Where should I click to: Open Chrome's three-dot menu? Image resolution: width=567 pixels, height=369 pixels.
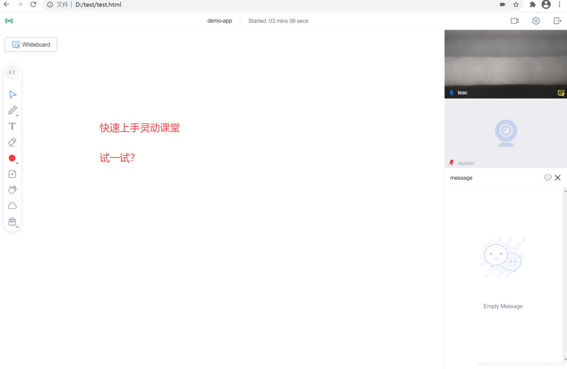click(560, 4)
